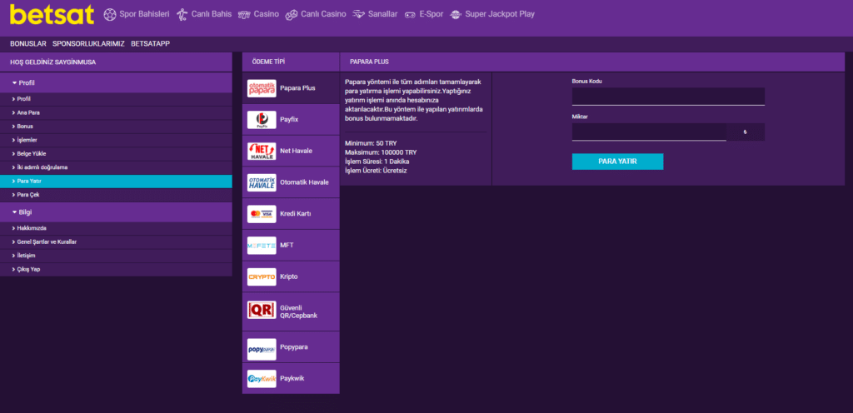Screen dimensions: 853x413
Task: Select Kripto payment method
Action: point(291,277)
